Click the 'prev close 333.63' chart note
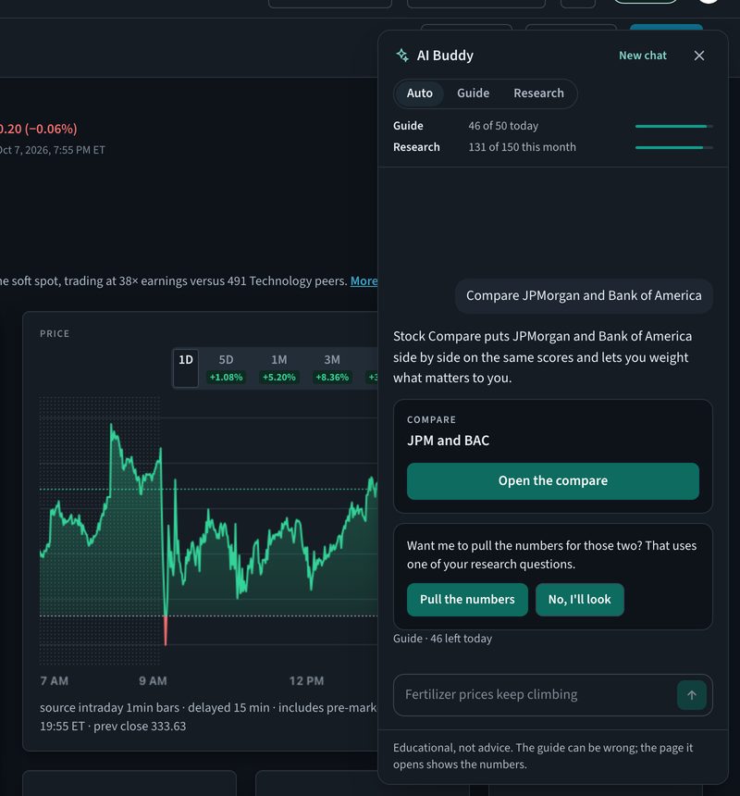 click(x=140, y=727)
